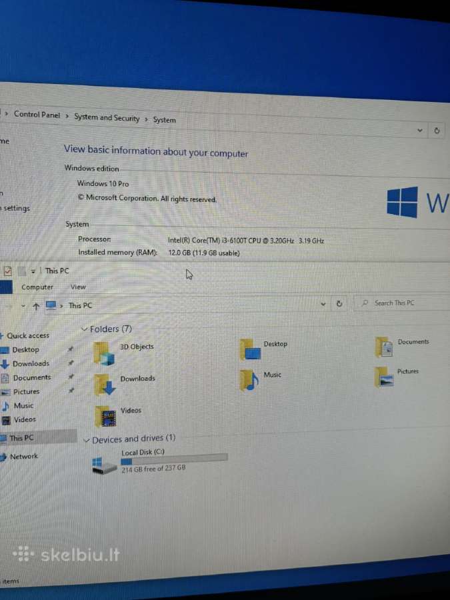Click the pin icon next to Downloads
The image size is (450, 600).
click(71, 363)
